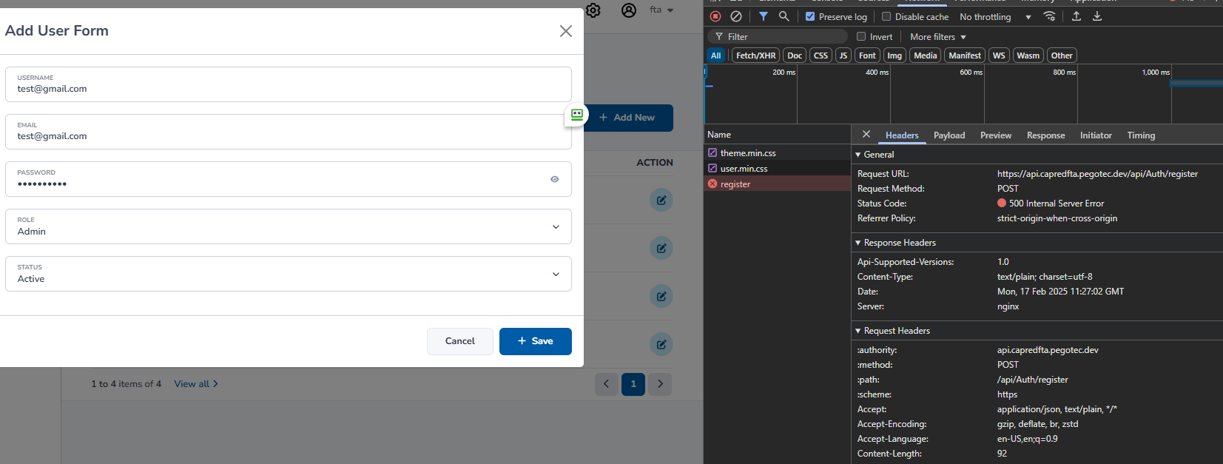1223x464 pixels.
Task: Clear the network log
Action: (736, 16)
